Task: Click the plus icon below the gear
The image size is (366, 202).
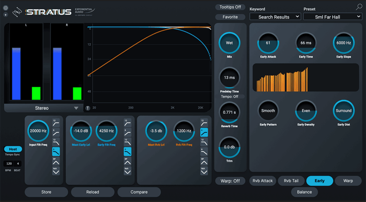Action: click(6, 15)
